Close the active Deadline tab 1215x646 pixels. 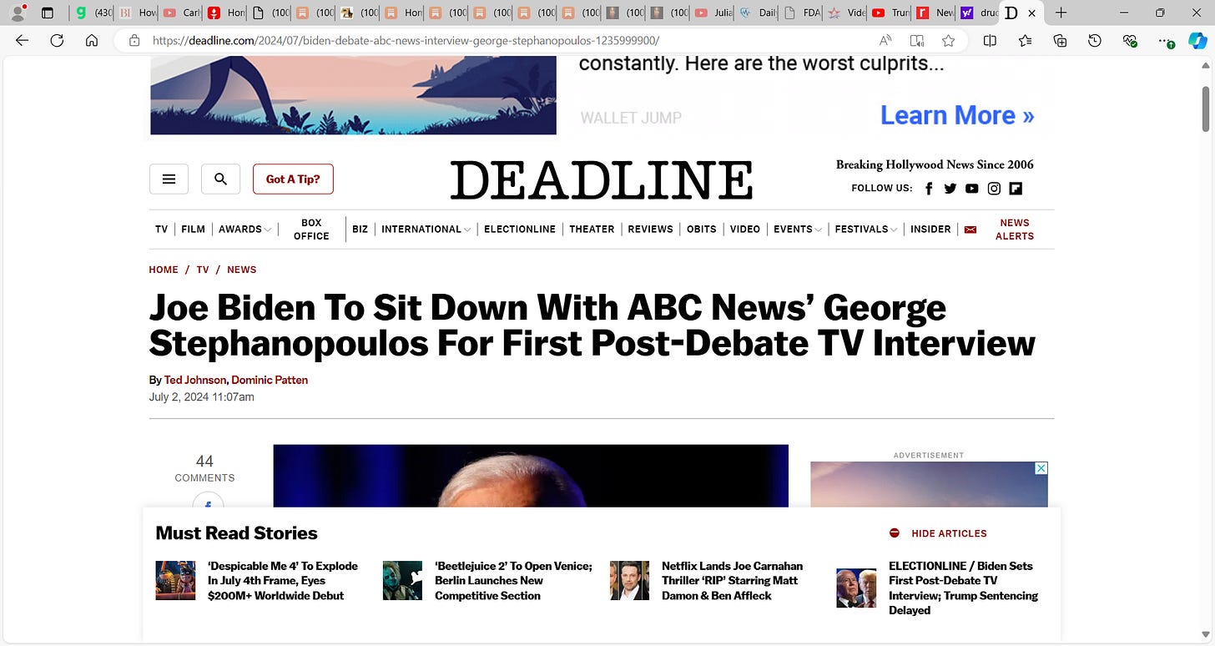1031,13
